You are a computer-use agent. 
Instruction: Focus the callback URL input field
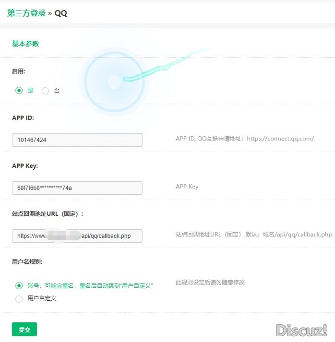[77, 236]
